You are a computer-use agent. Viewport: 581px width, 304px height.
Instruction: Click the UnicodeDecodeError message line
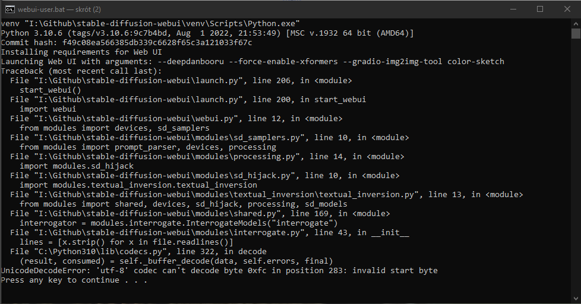[x=219, y=271]
